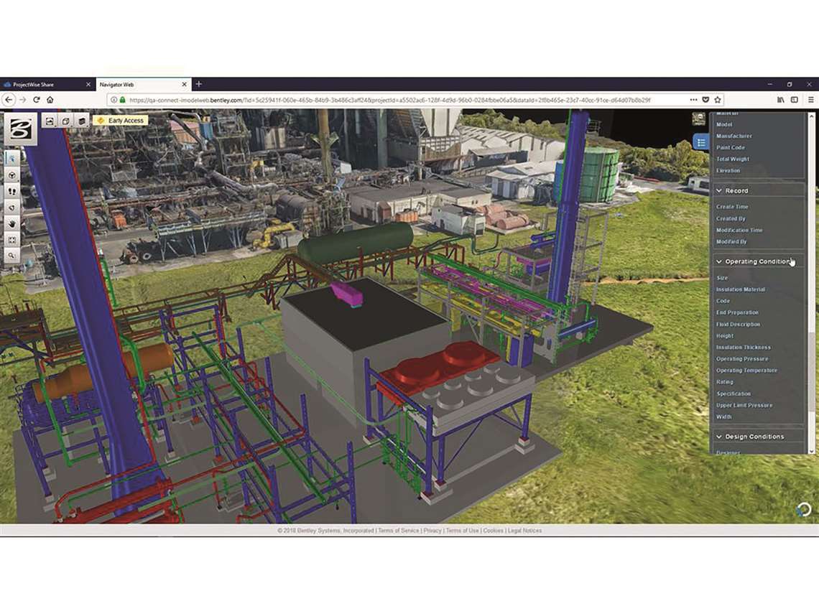Toggle the Firefox sidebar button
This screenshot has width=819, height=614.
click(795, 100)
